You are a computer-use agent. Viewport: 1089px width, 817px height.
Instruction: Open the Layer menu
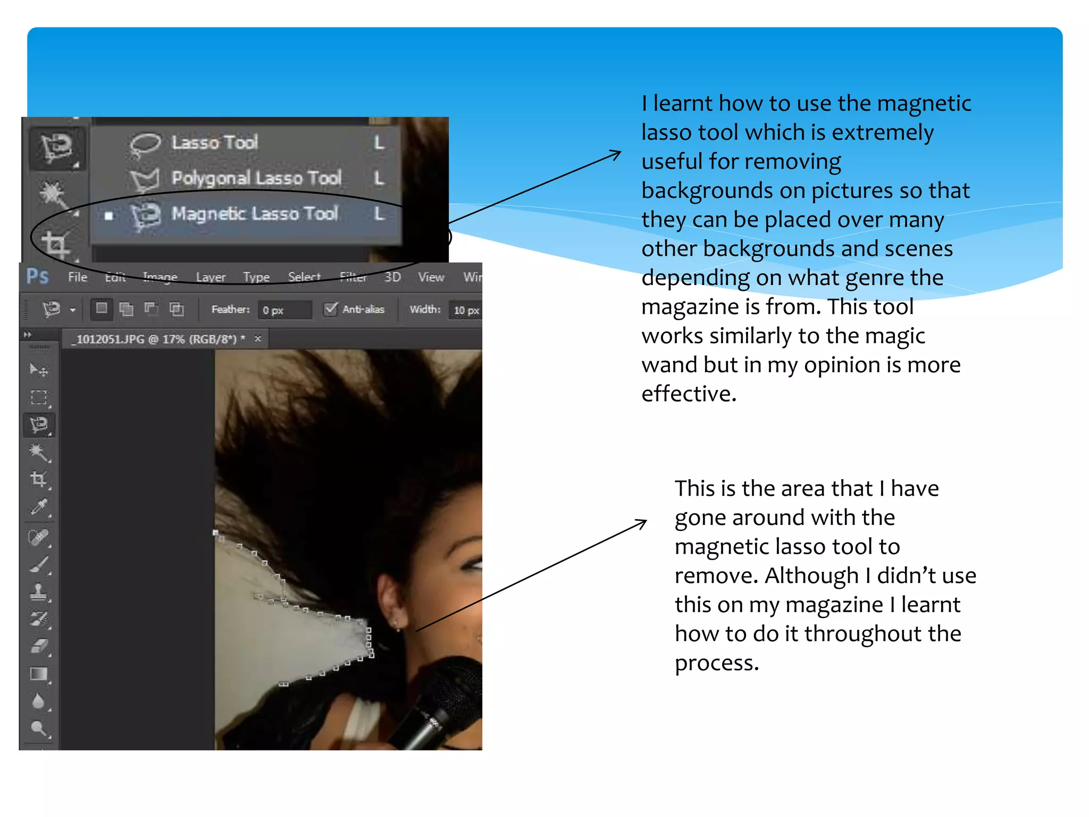[211, 277]
